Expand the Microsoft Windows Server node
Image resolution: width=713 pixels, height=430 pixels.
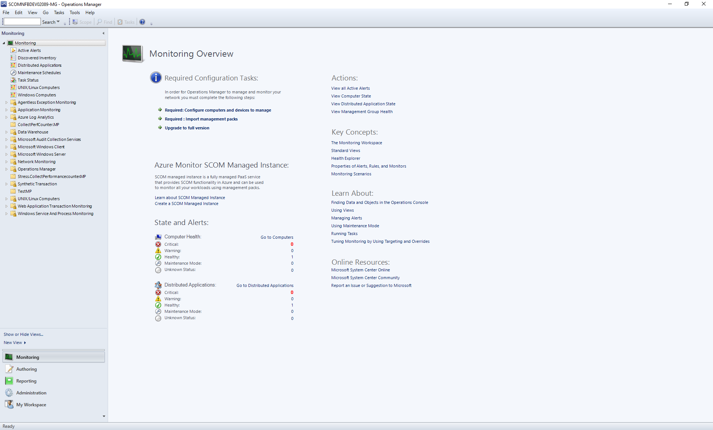5,154
